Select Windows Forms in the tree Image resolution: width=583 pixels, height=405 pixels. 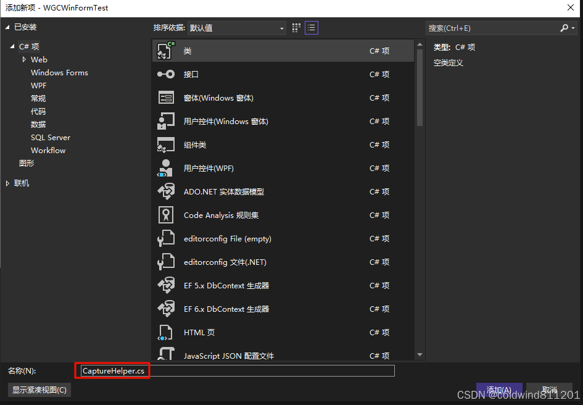pyautogui.click(x=59, y=73)
